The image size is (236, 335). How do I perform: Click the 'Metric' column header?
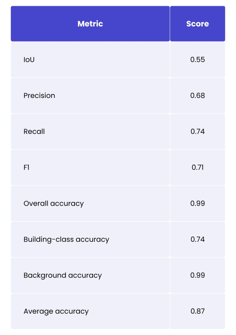(90, 24)
